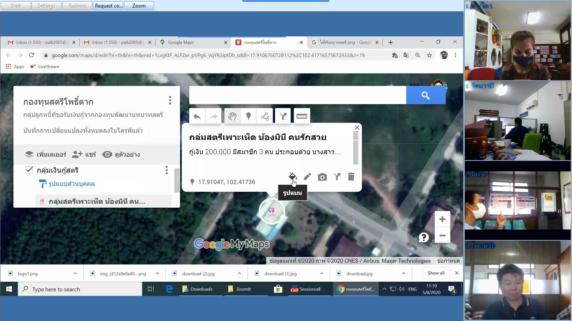The height and width of the screenshot is (321, 572).
Task: Uncheck the กลุ่มเงินกู้สตรี layer checkbox
Action: pyautogui.click(x=29, y=170)
